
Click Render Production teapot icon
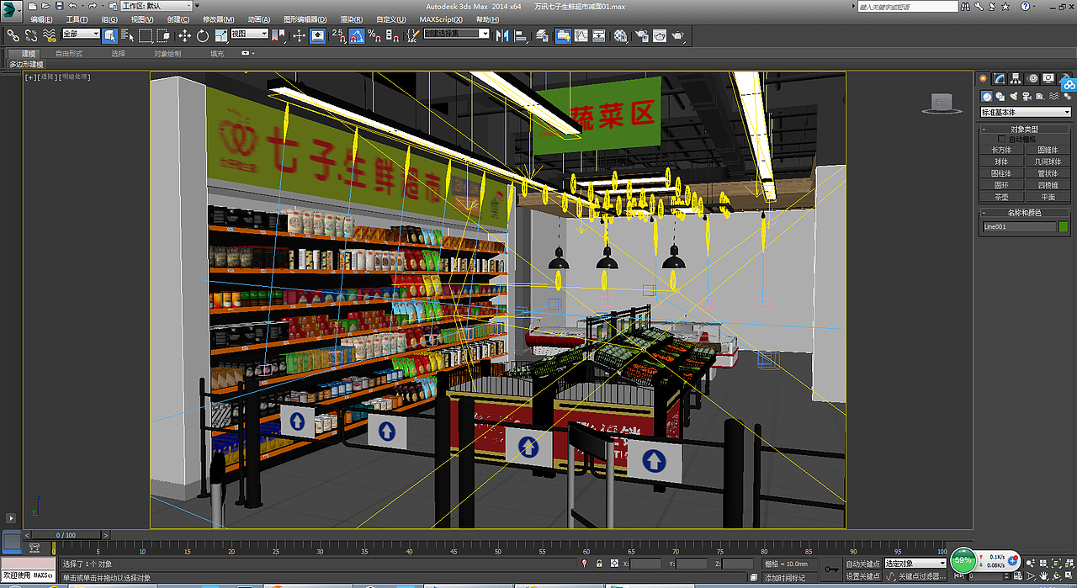tap(678, 35)
